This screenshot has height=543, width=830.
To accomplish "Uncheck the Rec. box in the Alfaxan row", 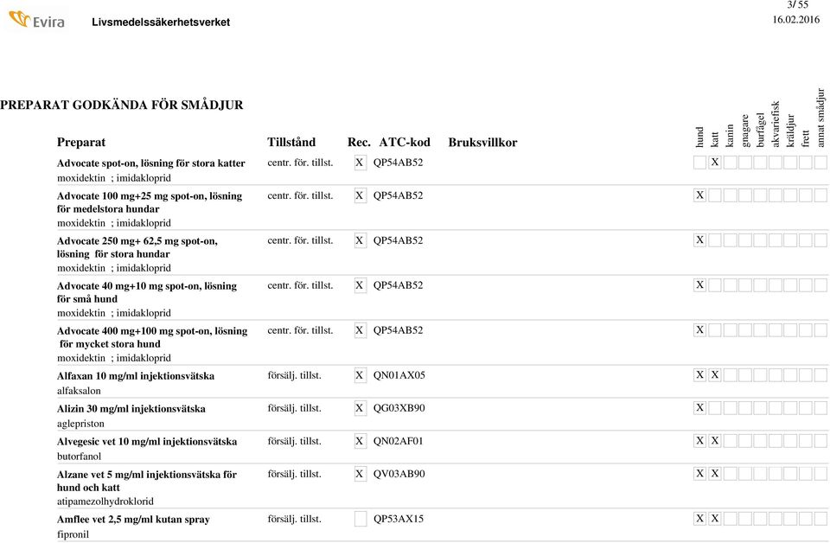I will pyautogui.click(x=361, y=375).
